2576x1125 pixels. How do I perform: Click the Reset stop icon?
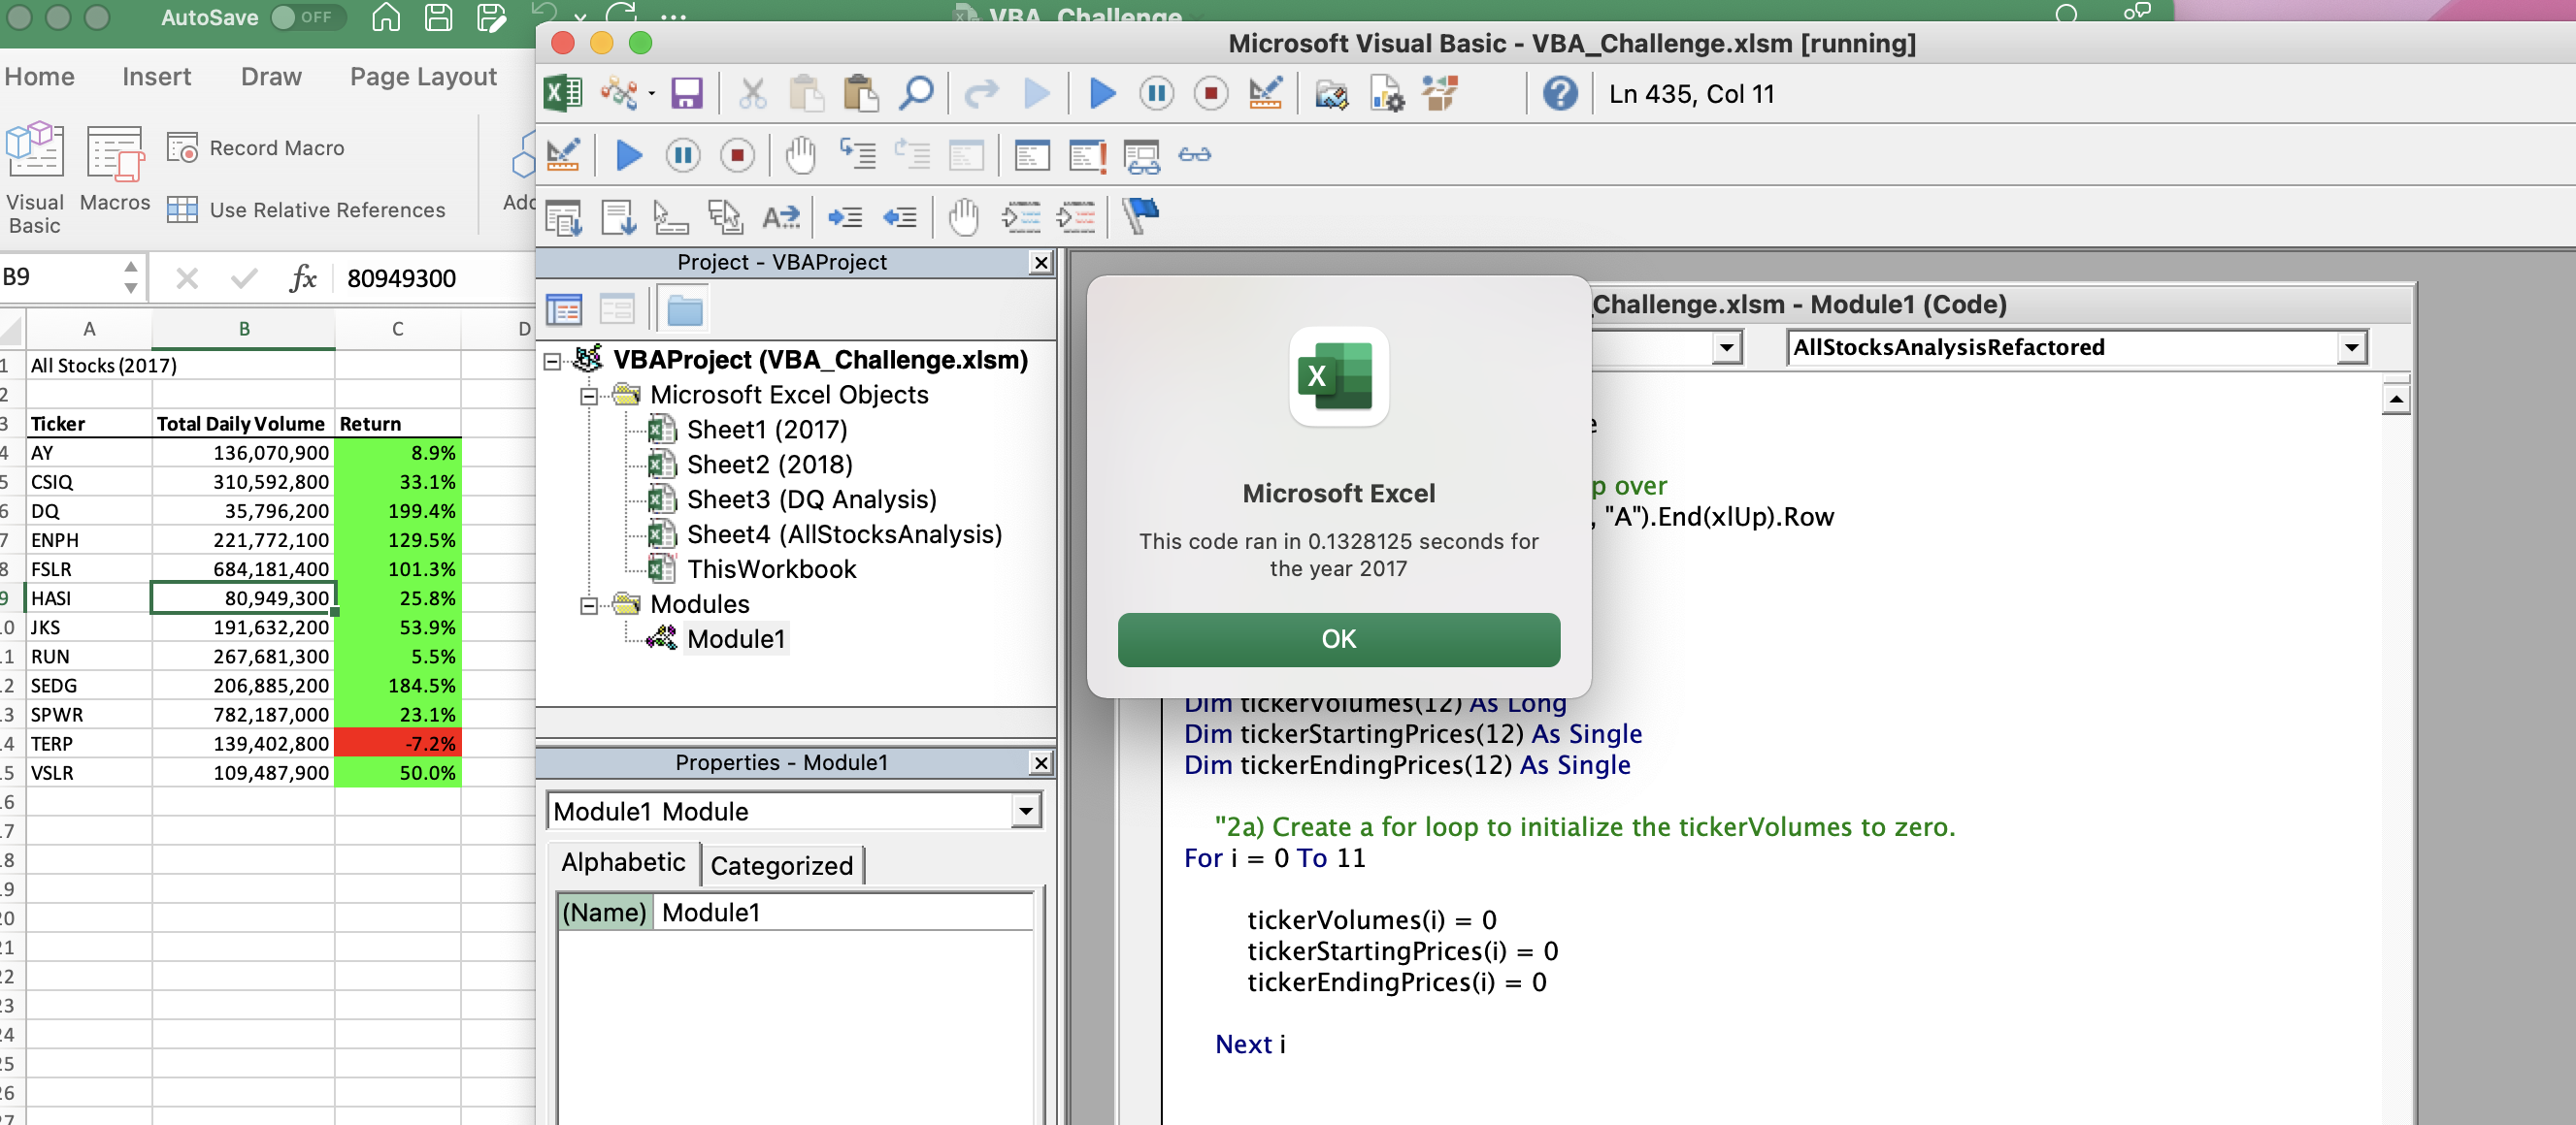coord(1210,94)
